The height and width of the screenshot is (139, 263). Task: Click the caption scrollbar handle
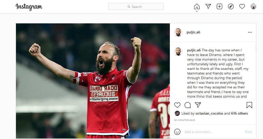(256, 48)
